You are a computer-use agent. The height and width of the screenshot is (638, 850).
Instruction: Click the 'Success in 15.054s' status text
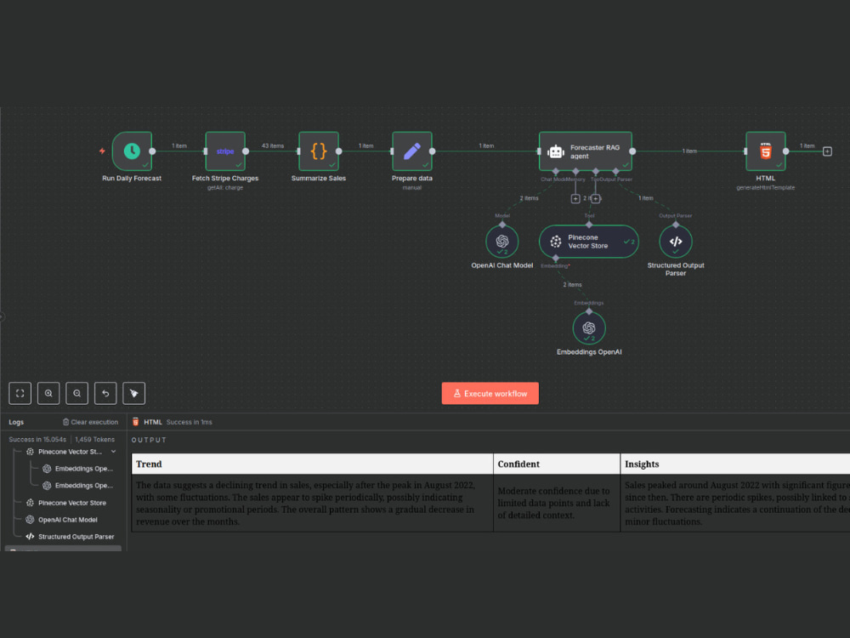37,440
